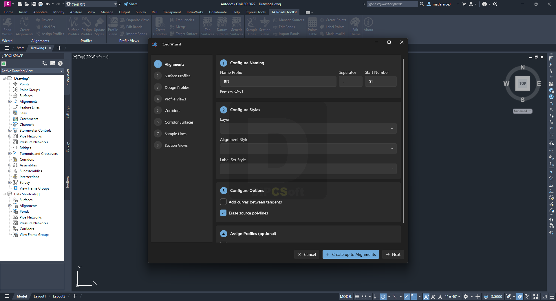Viewport: 556px width, 301px height.
Task: Toggle polar tracking in status bar
Action: click(383, 296)
